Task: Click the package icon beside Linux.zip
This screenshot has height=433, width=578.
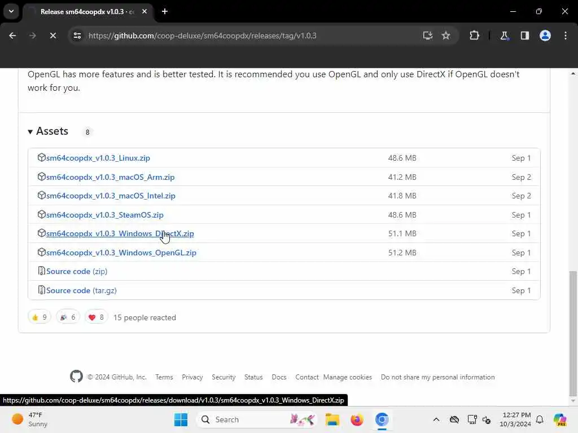Action: (41, 158)
